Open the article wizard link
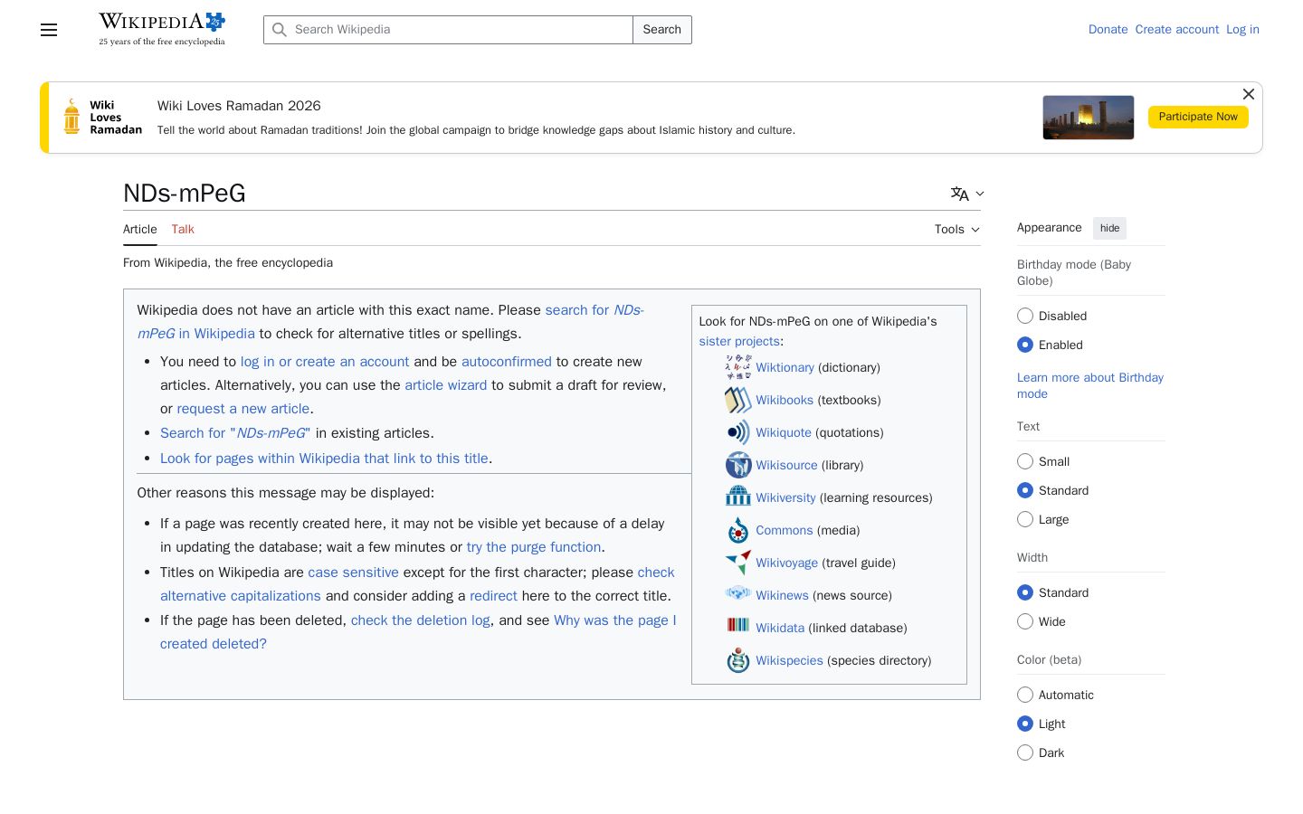 point(445,385)
